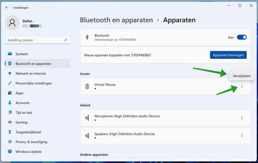Screen dimensions: 258x163
Task: Click the Virtual Mouse device icon
Action: [x=87, y=86]
